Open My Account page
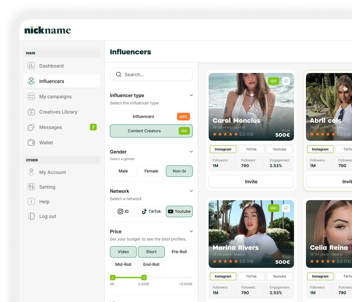 coord(62,172)
